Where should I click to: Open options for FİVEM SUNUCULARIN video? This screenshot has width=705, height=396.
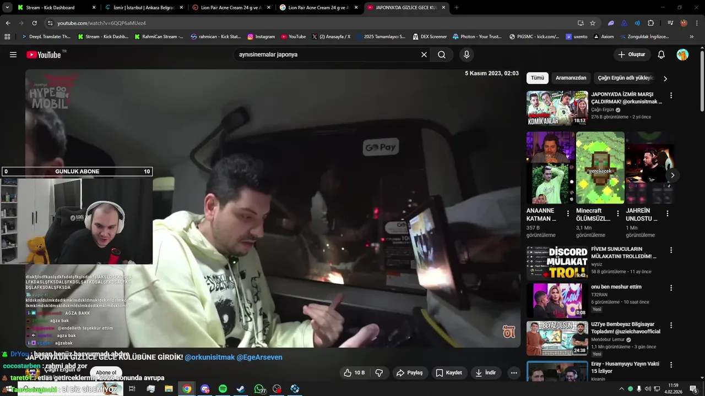[671, 250]
